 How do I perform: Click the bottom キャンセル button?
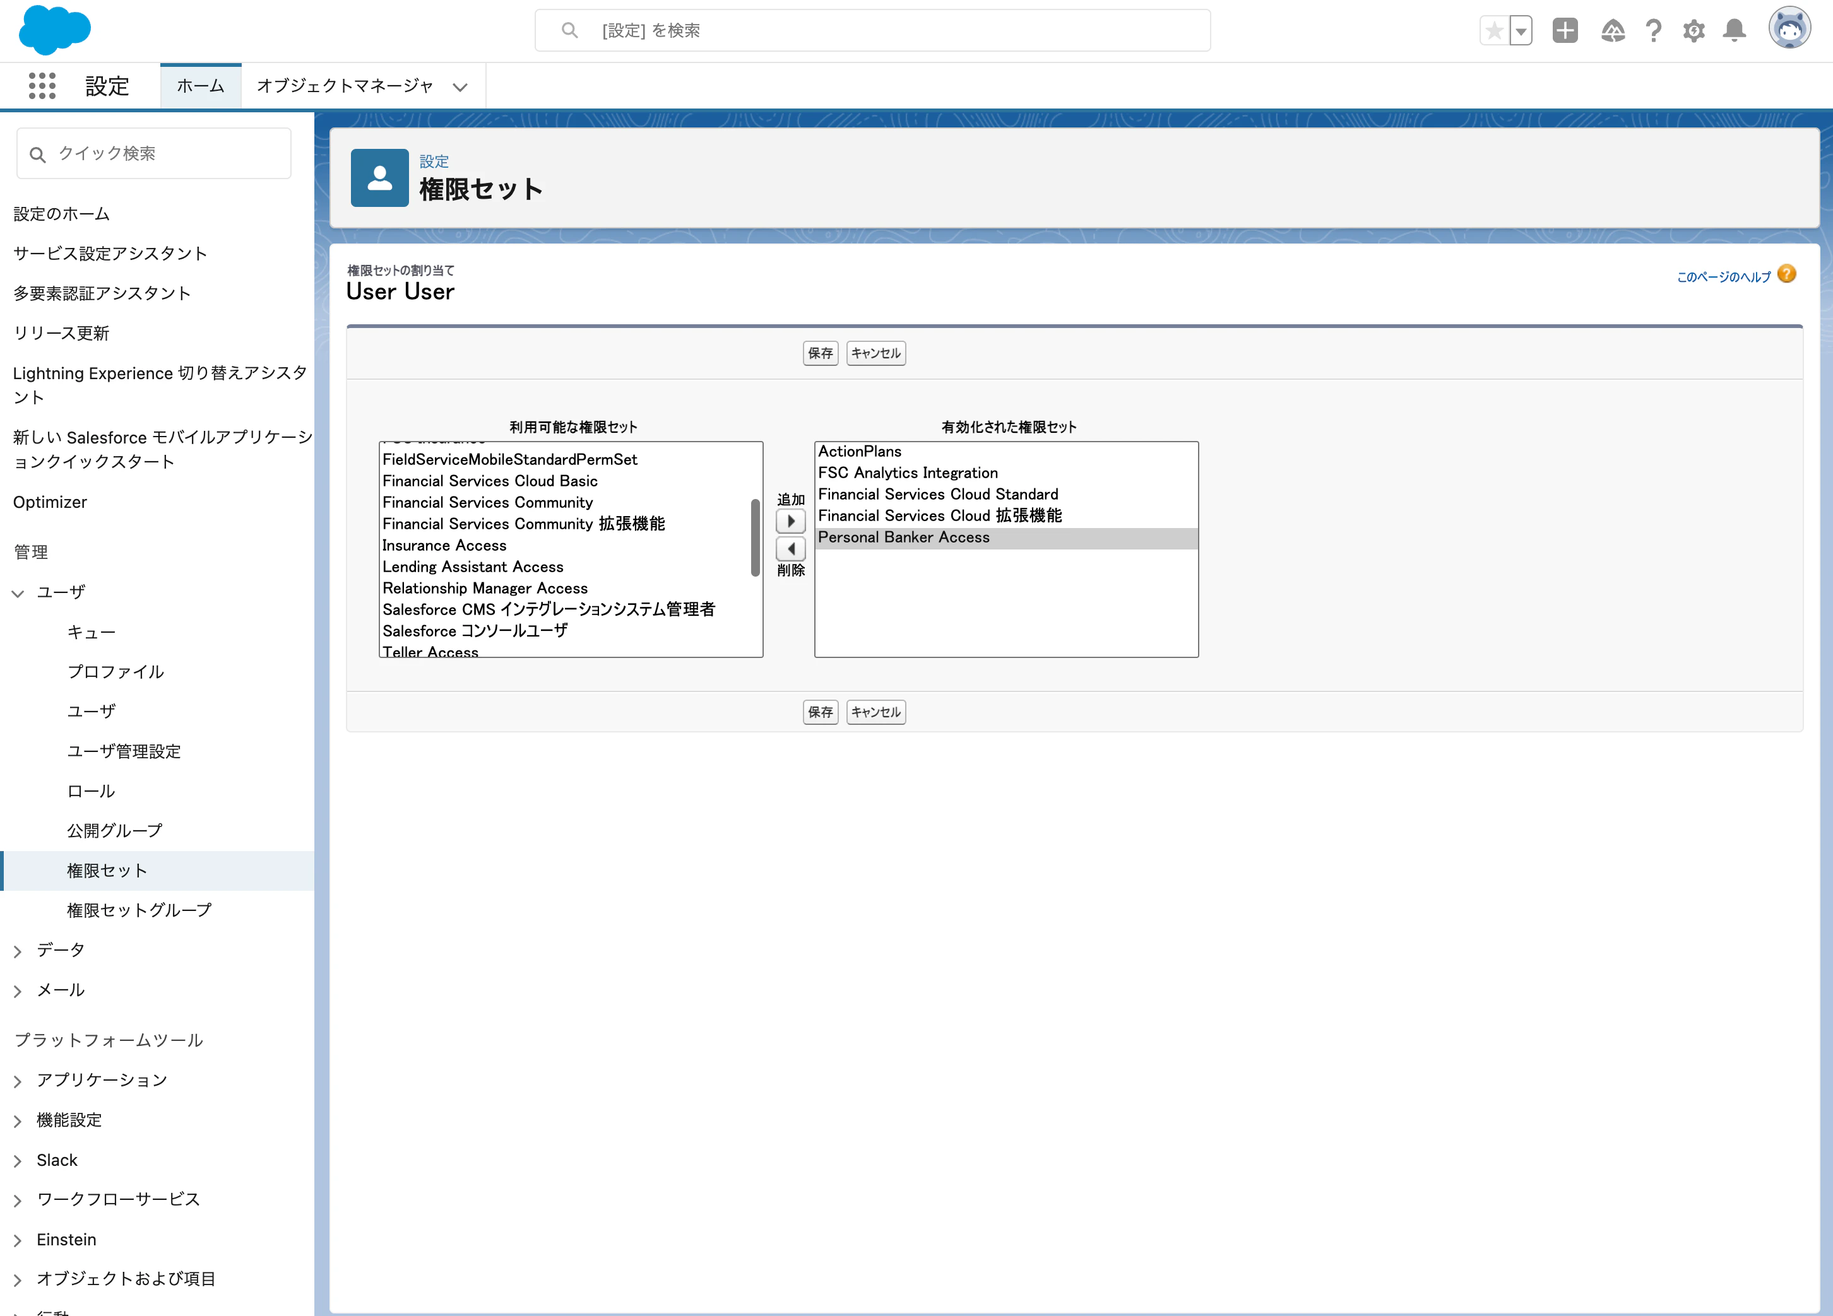(x=876, y=712)
